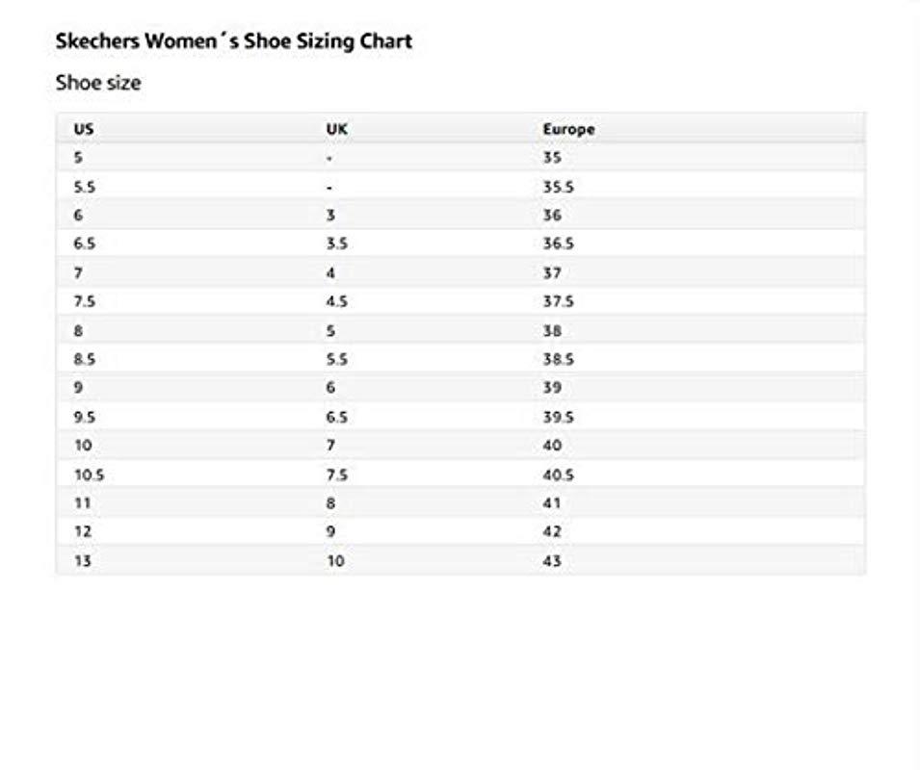Click US size 8 cell
Screen dimensions: 920x770
78,330
